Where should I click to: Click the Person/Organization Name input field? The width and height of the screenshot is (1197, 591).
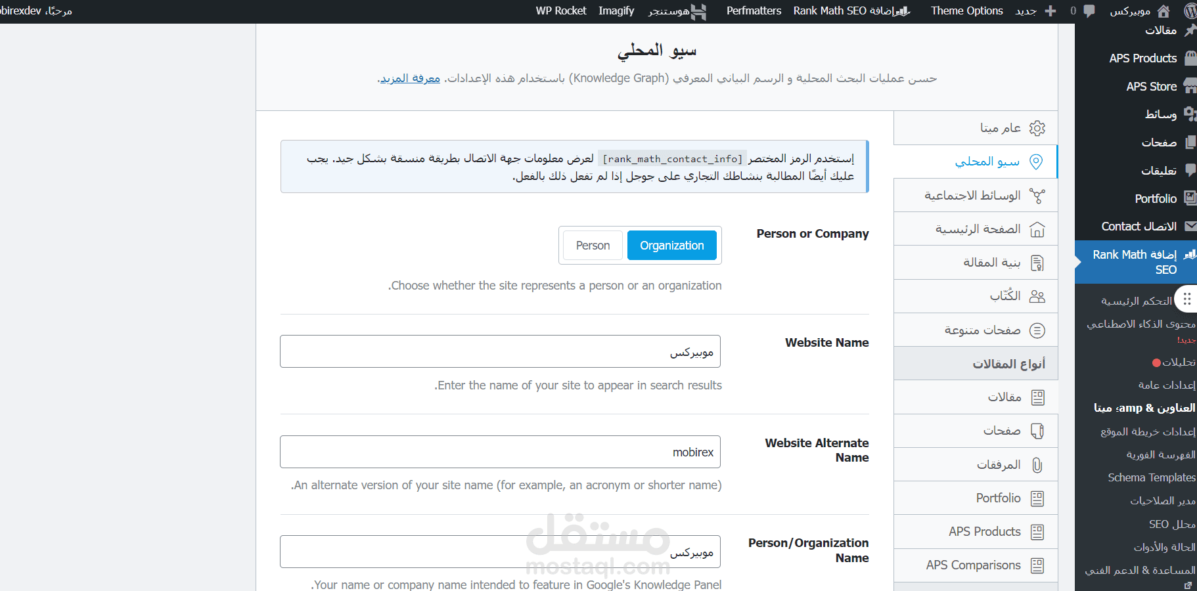[x=500, y=552]
